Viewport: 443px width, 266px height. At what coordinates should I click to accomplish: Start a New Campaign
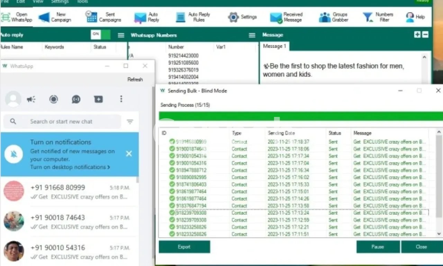point(55,17)
